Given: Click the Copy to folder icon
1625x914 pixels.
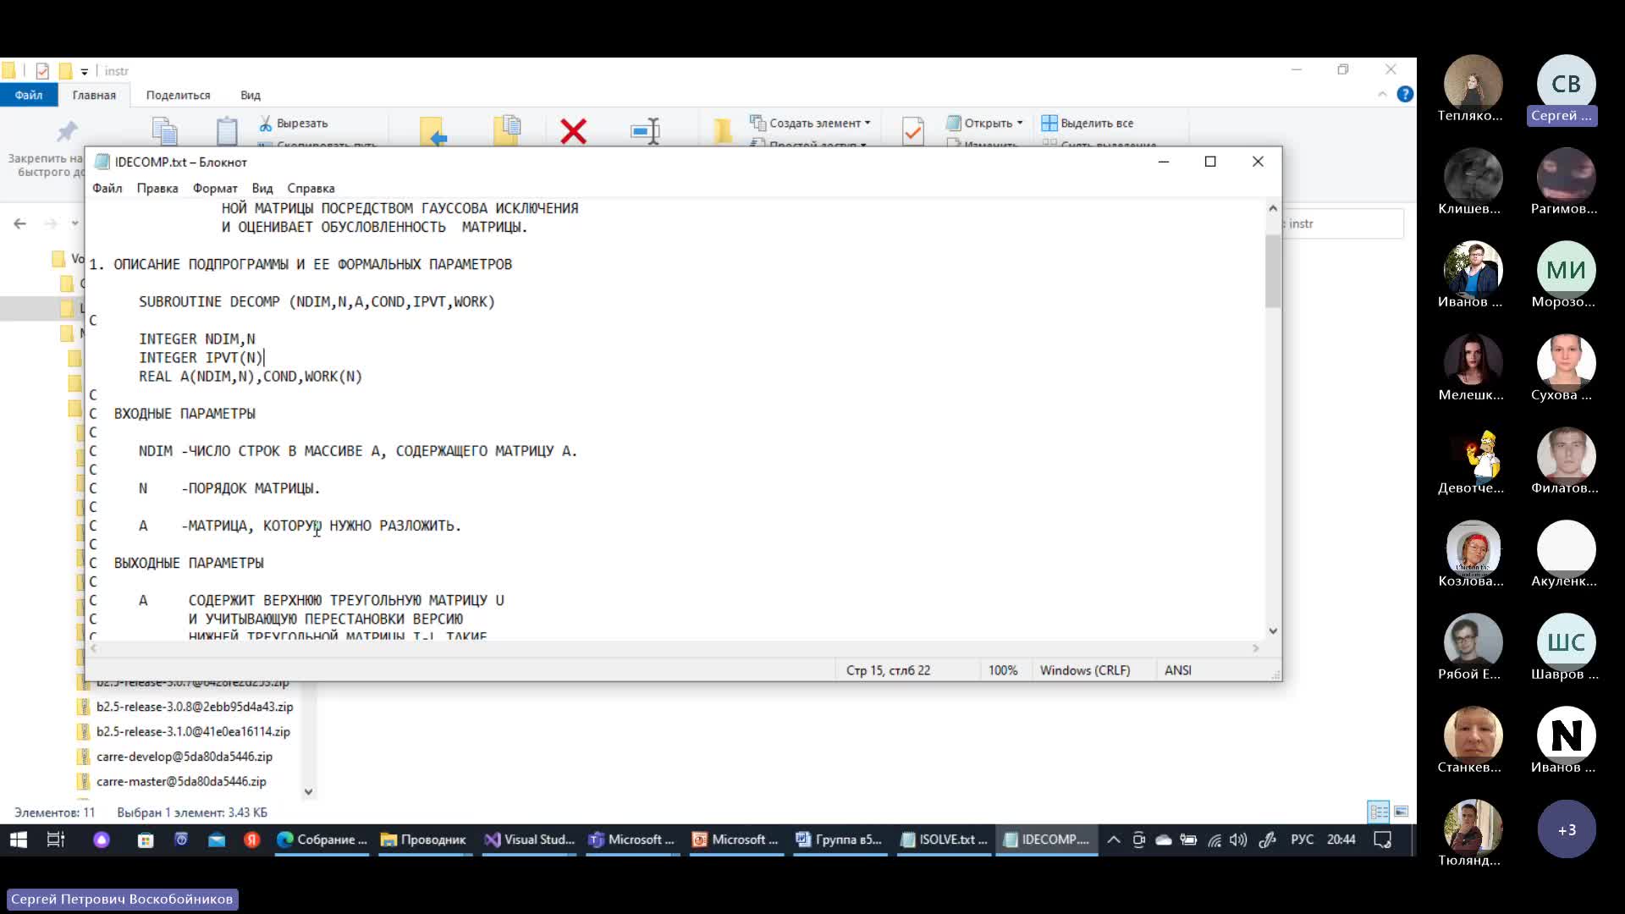Looking at the screenshot, I should 507,129.
